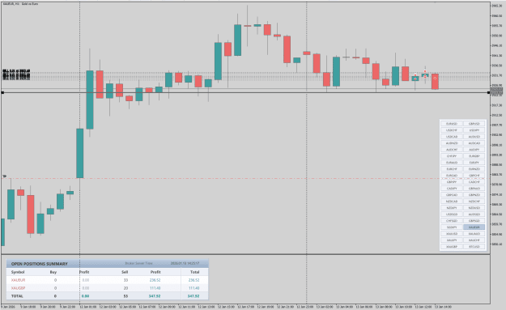
Task: Open the CADCHF symbol button
Action: pos(474,181)
